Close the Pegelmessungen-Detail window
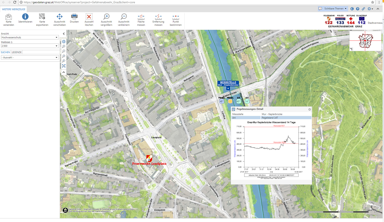Screen dimensions: 384x222 [x=310, y=109]
